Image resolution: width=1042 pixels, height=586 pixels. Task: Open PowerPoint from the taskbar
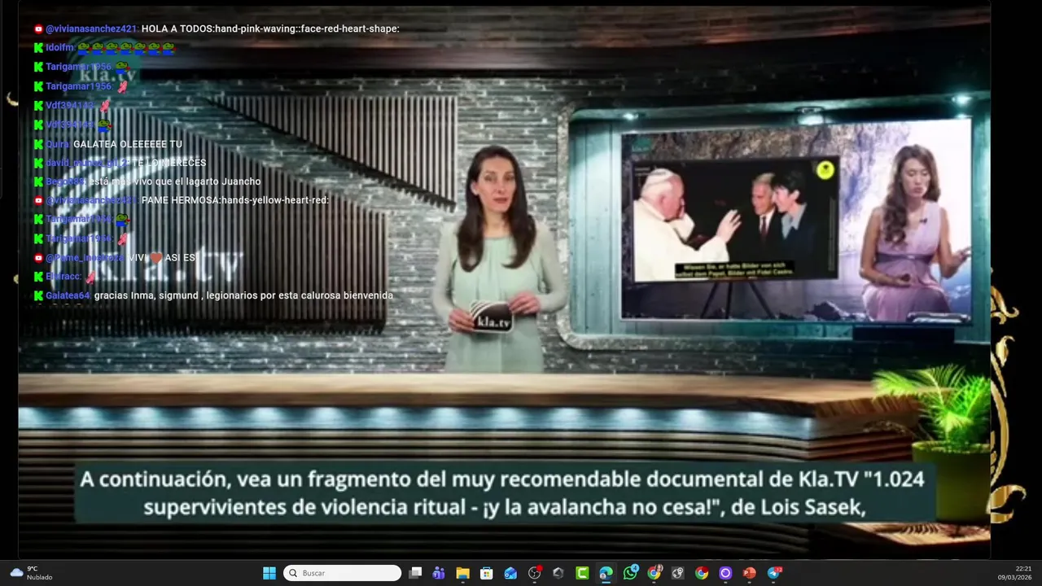coord(749,573)
